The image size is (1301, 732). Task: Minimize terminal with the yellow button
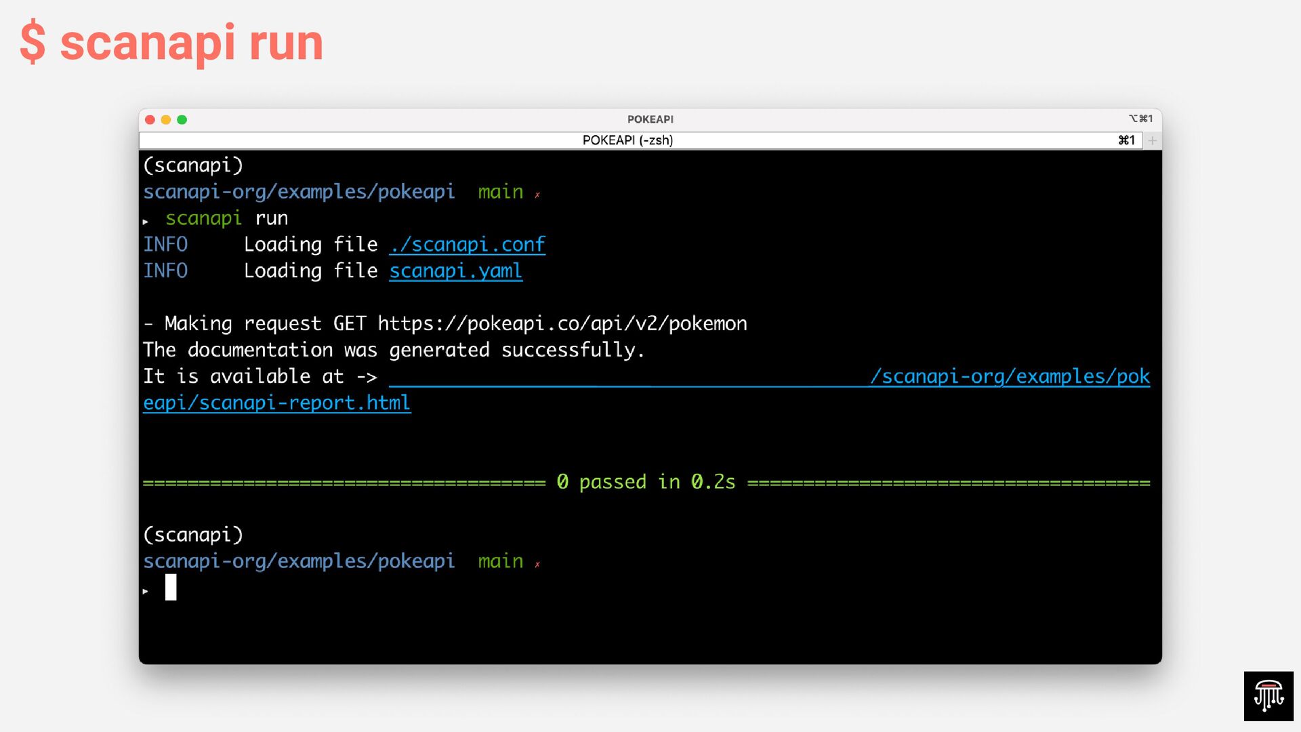pyautogui.click(x=166, y=120)
